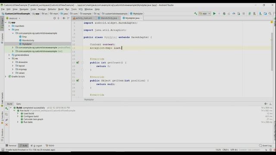The width and height of the screenshot is (276, 155).
Task: Expand the generatedJava folder
Action: click(x=9, y=55)
